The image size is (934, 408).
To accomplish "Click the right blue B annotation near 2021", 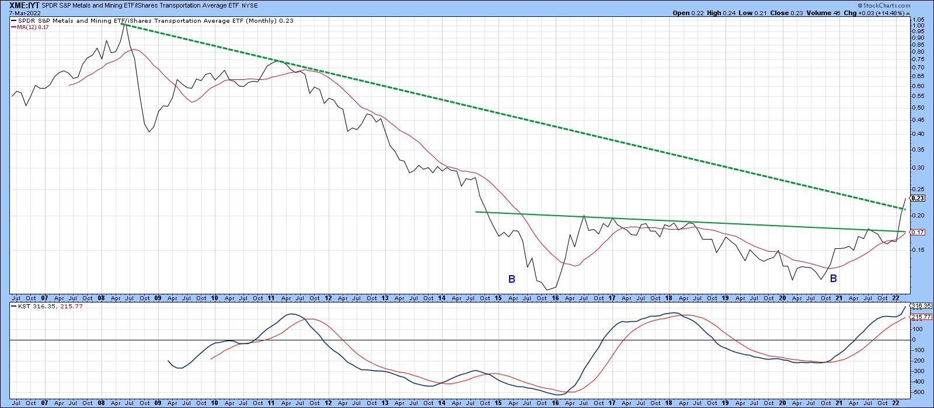I will coord(834,279).
